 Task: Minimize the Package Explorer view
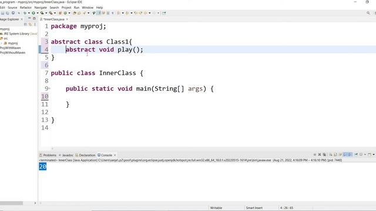click(29, 19)
